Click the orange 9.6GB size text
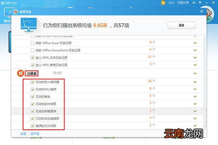This screenshot has height=145, width=218. pos(100,25)
